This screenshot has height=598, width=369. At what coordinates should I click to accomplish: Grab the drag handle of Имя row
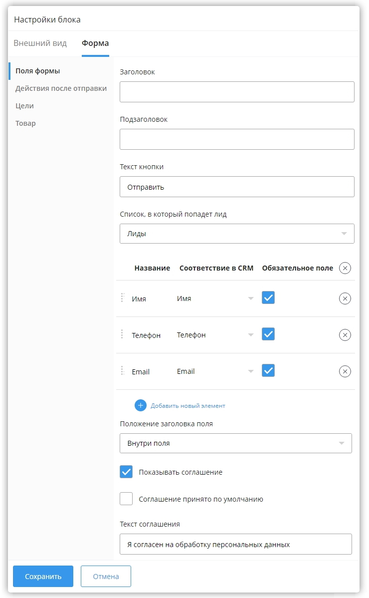122,298
